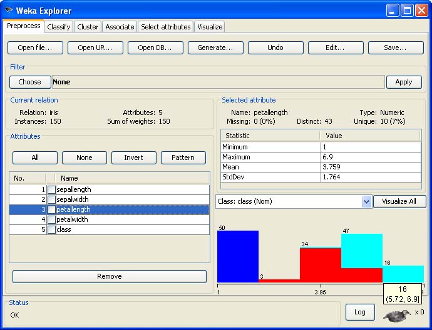Click the Open DB... button
432x330 pixels.
click(x=155, y=48)
